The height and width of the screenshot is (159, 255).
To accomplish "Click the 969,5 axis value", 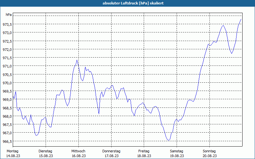I will point(7,91).
